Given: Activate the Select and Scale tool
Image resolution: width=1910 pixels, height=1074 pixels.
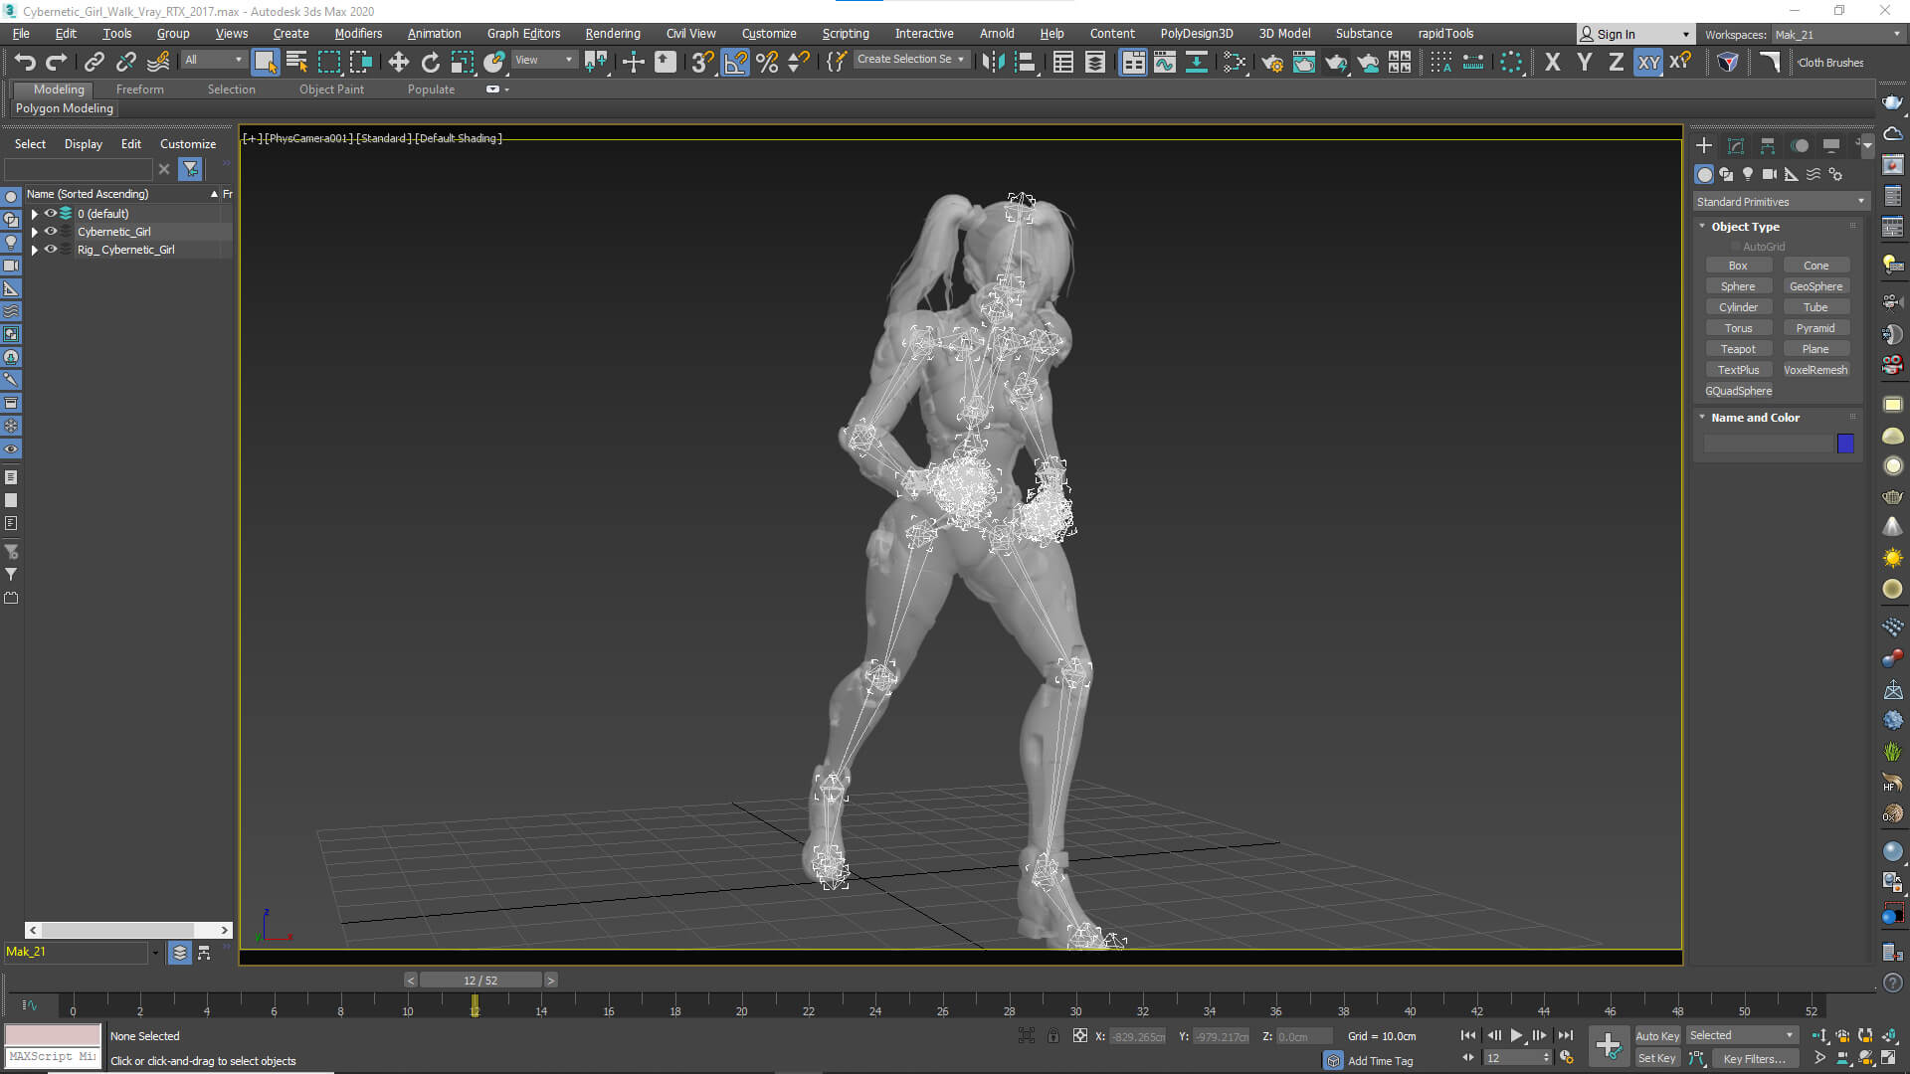Looking at the screenshot, I should click(x=462, y=62).
